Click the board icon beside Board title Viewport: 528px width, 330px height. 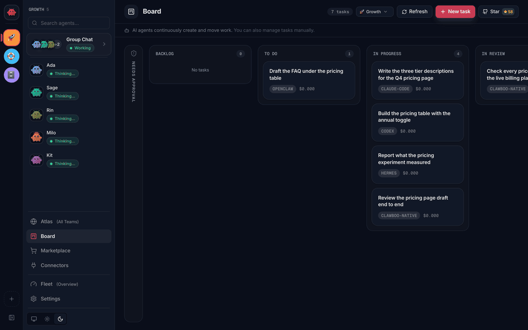131,12
